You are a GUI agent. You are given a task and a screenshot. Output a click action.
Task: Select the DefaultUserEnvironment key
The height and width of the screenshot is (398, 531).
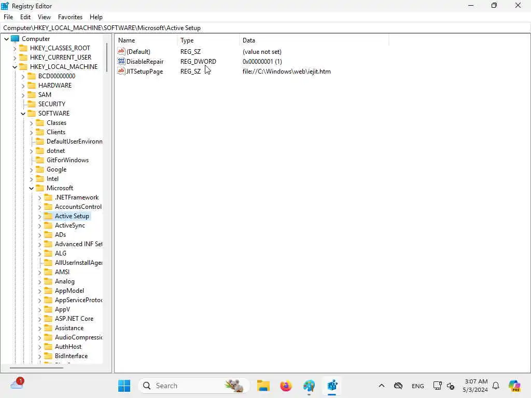75,141
